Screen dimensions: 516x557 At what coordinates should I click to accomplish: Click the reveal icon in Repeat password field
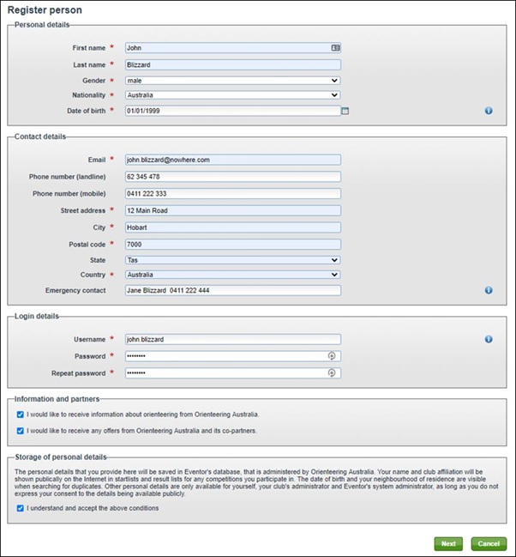pyautogui.click(x=332, y=373)
